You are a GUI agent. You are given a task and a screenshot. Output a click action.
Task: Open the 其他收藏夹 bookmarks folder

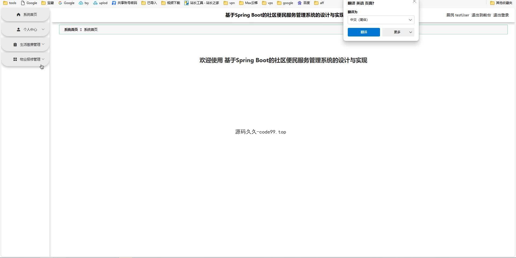pyautogui.click(x=501, y=3)
